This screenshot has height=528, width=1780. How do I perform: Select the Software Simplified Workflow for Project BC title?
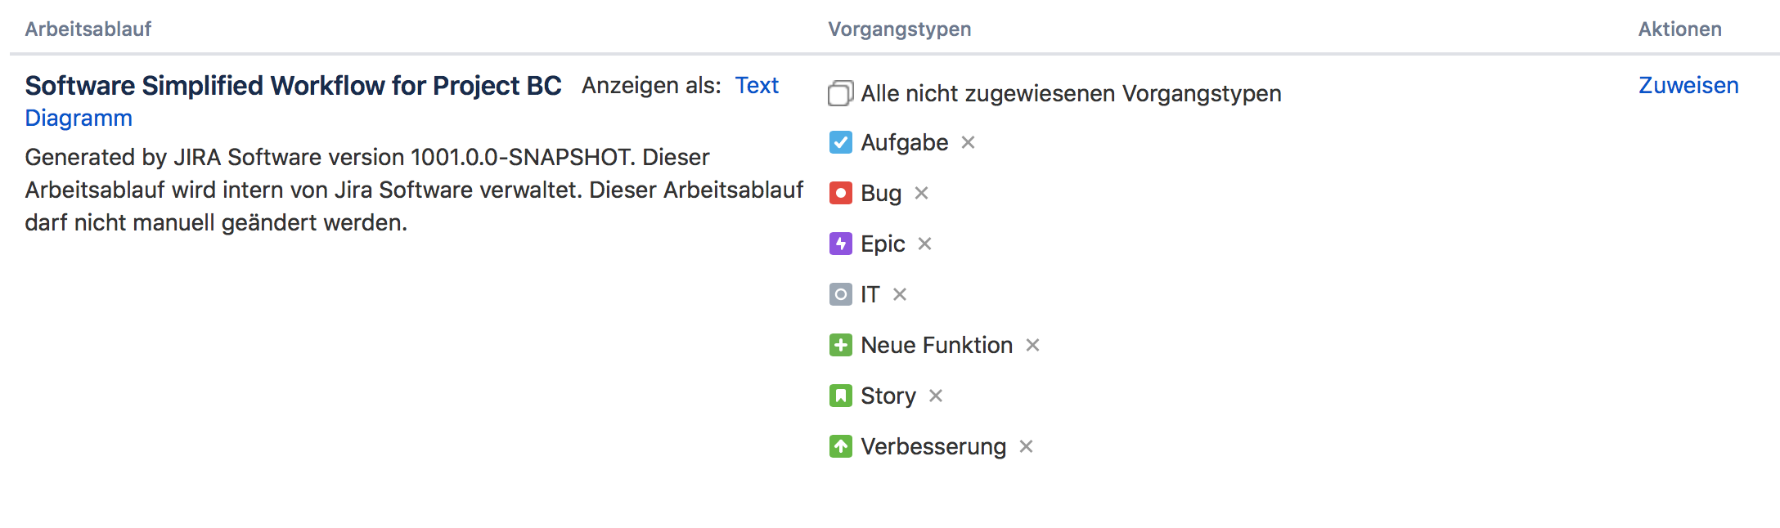(294, 86)
